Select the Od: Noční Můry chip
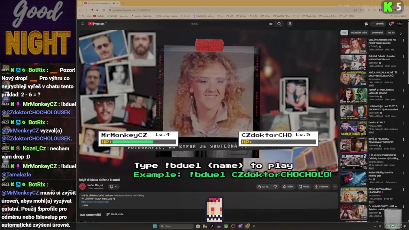Viewport: 409px width, 230px height. (x=359, y=33)
